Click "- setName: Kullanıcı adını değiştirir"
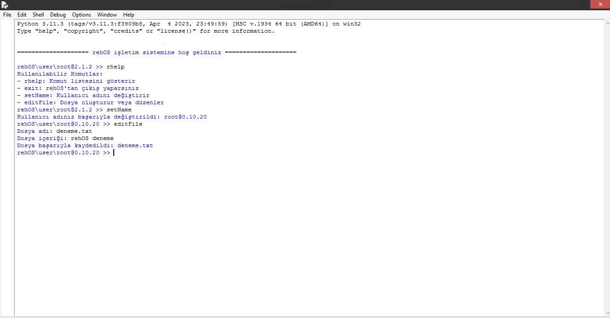The image size is (610, 318). [x=83, y=95]
